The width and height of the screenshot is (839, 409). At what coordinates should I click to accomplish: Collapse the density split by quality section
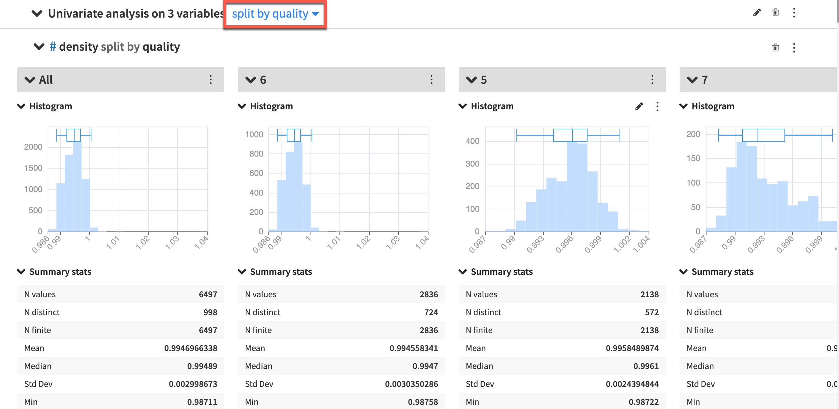click(39, 47)
